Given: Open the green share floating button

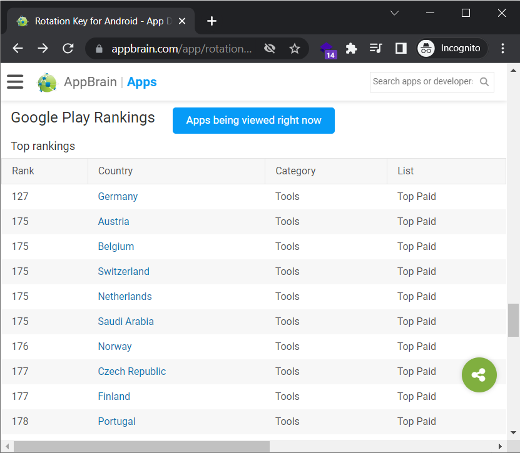Looking at the screenshot, I should [479, 375].
